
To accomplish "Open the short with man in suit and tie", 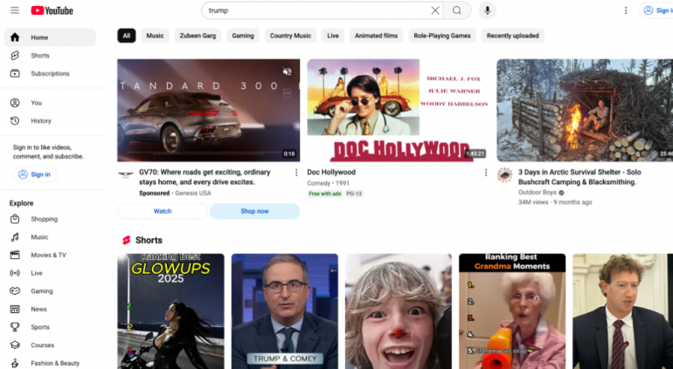I will click(623, 311).
